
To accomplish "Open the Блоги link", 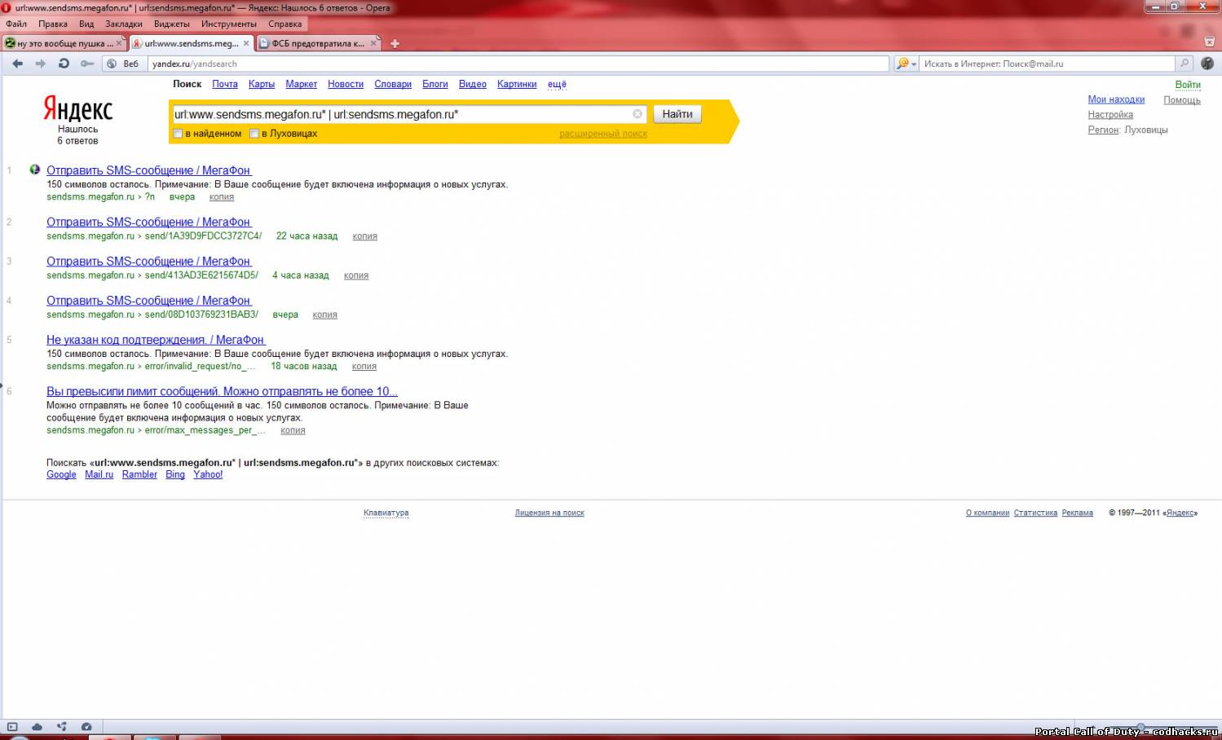I will pos(435,84).
